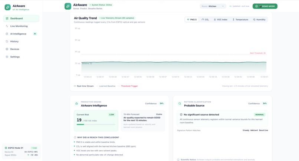This screenshot has height=161, width=299.
Task: Click the Devices chip icon
Action: (7, 49)
